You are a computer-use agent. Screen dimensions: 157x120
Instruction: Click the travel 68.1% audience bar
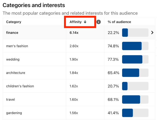tap(135, 99)
